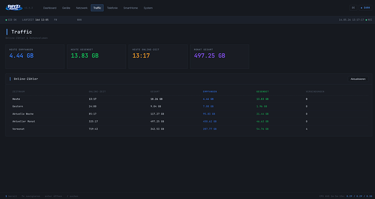Screen dimensions: 375x199
Task: Click the timestamp 14.05.26 13:17:17
Action: tap(351, 20)
